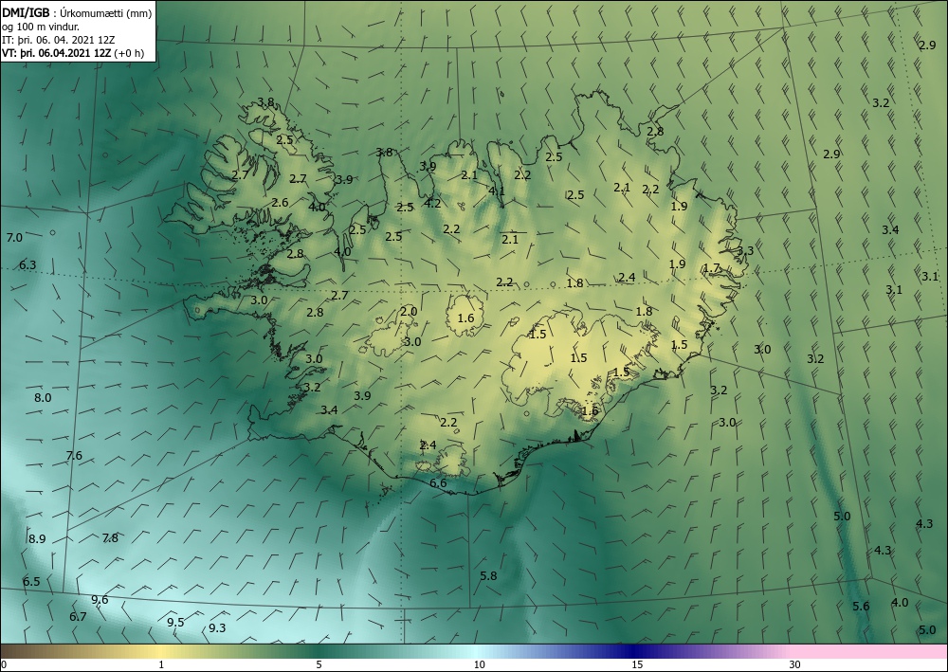Click color scale tick label 30

(x=795, y=664)
